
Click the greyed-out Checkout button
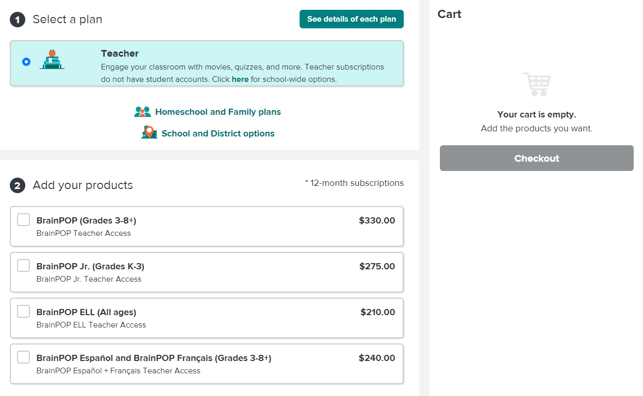pyautogui.click(x=537, y=158)
